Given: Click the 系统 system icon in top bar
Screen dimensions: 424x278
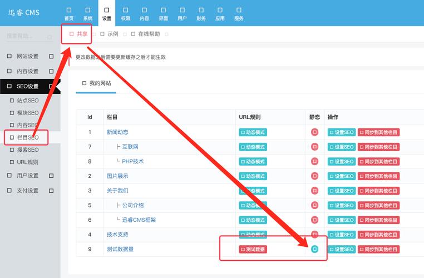Looking at the screenshot, I should 88,13.
